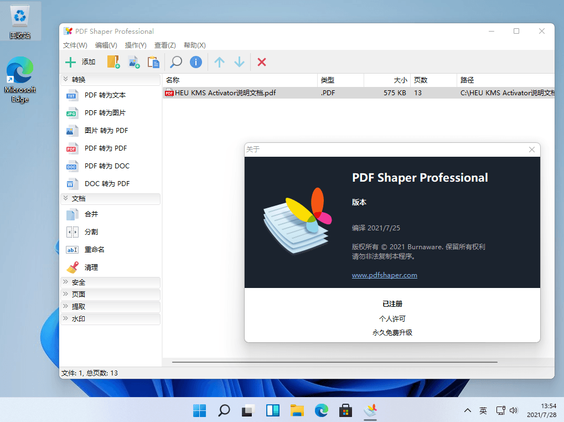Expand the 水印 section

(x=111, y=319)
